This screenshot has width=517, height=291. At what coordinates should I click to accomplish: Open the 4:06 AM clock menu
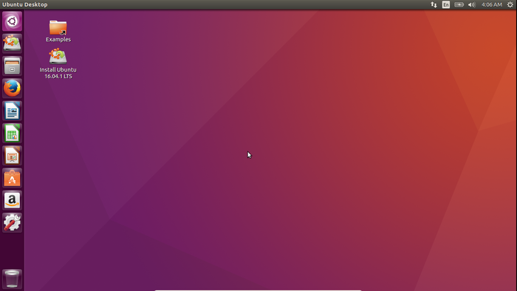pyautogui.click(x=492, y=4)
